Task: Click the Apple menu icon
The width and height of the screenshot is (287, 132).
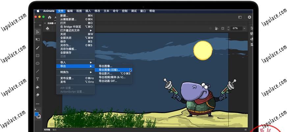Action: pyautogui.click(x=38, y=11)
